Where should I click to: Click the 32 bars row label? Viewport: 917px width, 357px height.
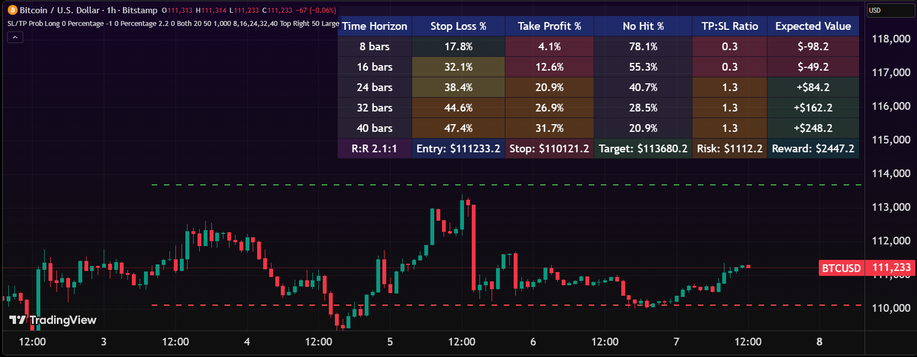[x=375, y=108]
